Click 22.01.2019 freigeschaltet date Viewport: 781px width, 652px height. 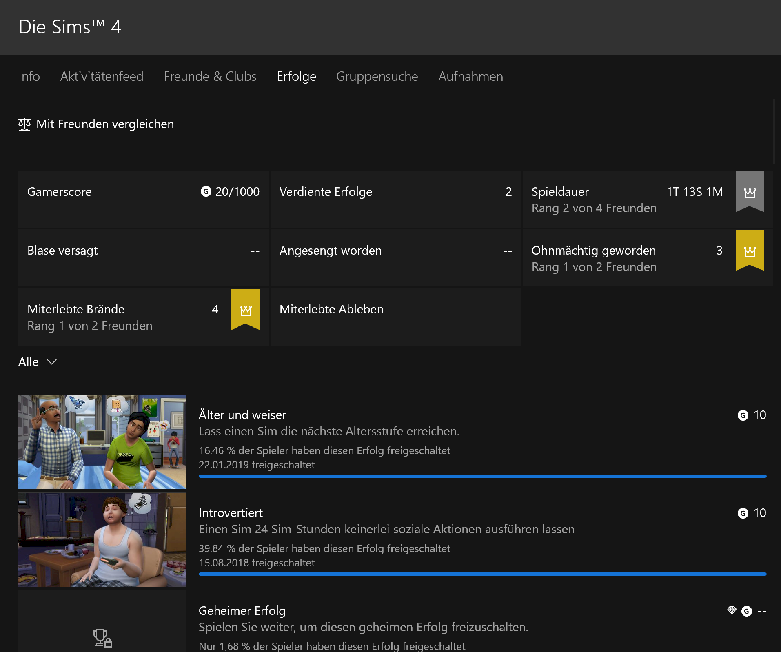tap(257, 465)
